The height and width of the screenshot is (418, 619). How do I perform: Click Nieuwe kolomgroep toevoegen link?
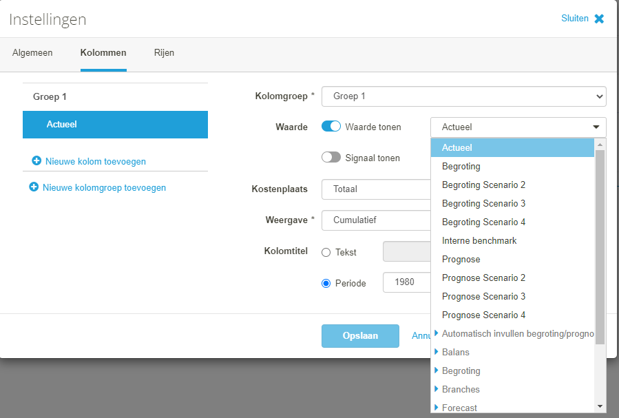coord(104,187)
